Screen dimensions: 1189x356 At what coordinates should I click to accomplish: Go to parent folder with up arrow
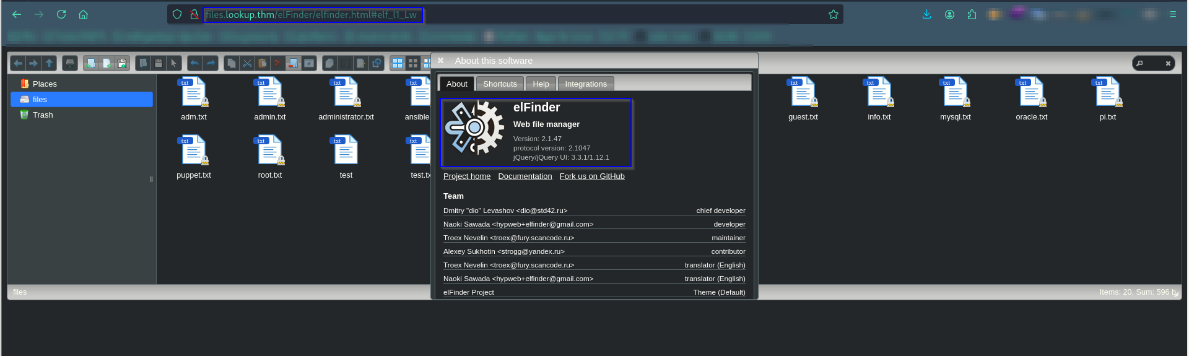pyautogui.click(x=49, y=63)
